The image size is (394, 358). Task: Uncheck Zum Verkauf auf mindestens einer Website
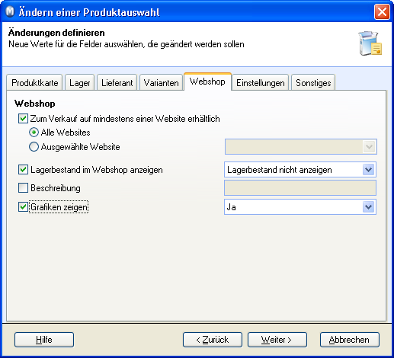coord(23,119)
